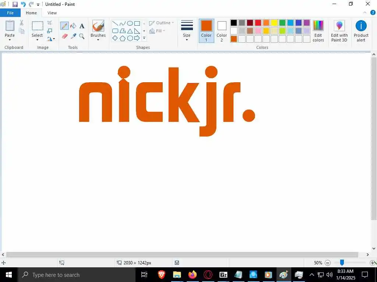Click the Undo arrow in title bar
The width and height of the screenshot is (377, 282).
point(23,4)
